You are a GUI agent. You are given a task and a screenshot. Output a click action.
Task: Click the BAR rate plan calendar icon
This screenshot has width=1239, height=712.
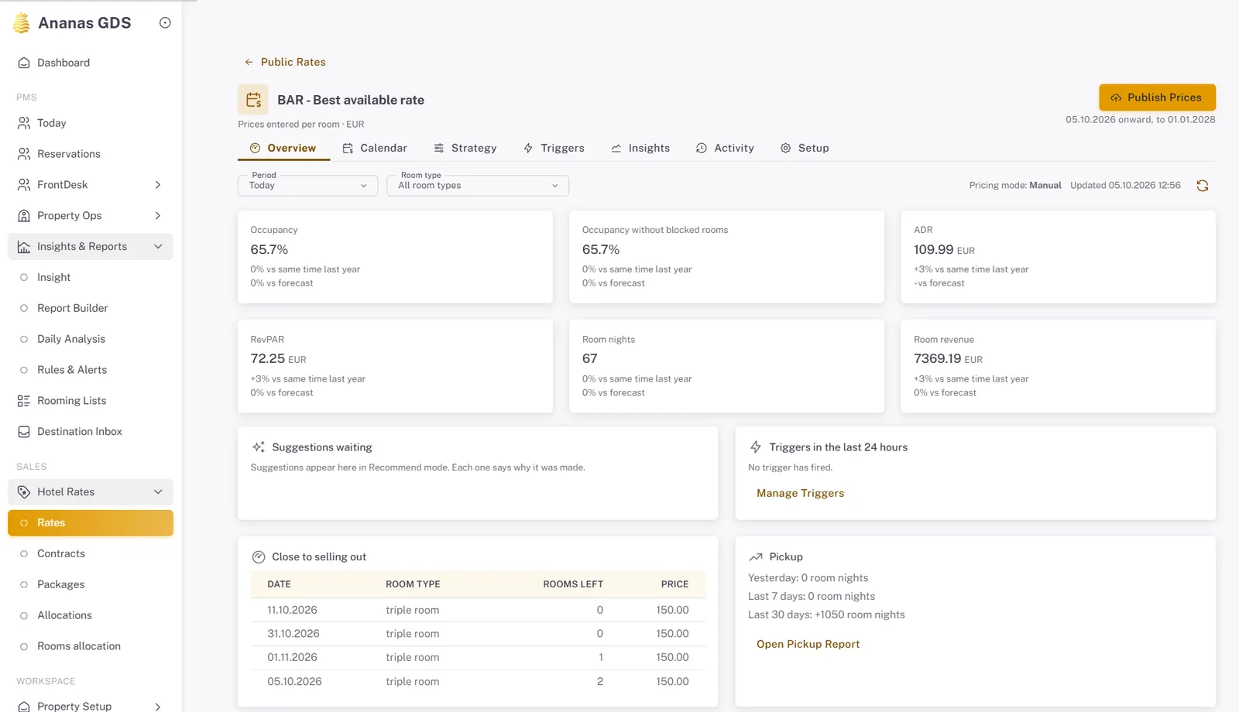tap(253, 100)
